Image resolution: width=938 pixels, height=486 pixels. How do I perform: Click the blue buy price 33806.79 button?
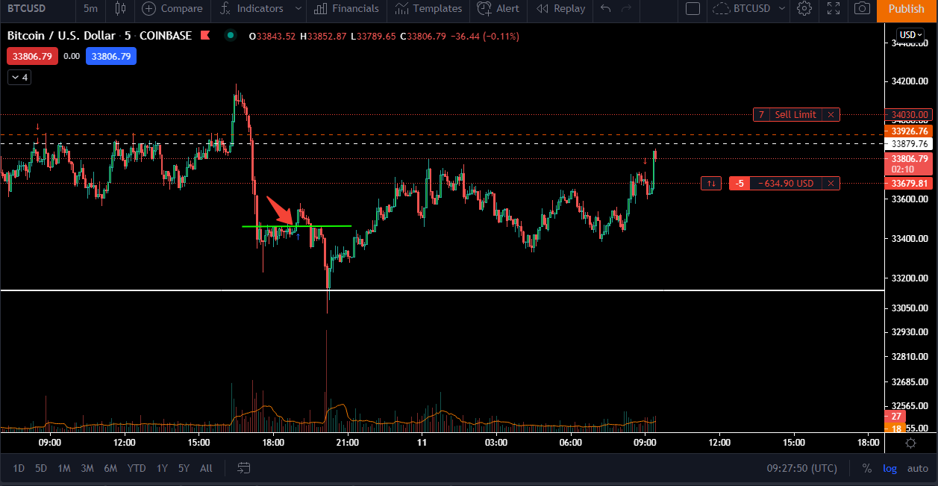[x=111, y=56]
